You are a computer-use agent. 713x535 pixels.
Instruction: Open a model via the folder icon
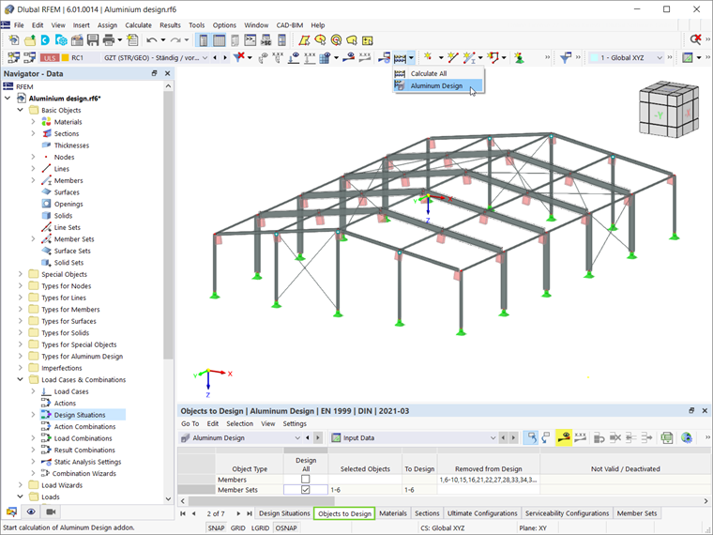tap(30, 40)
